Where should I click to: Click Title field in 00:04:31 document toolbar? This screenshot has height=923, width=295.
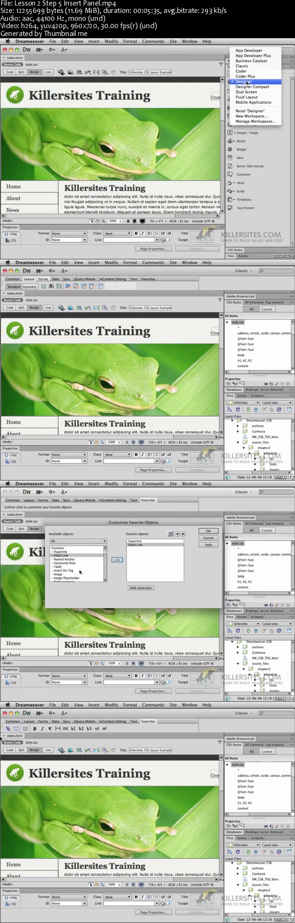[150, 750]
